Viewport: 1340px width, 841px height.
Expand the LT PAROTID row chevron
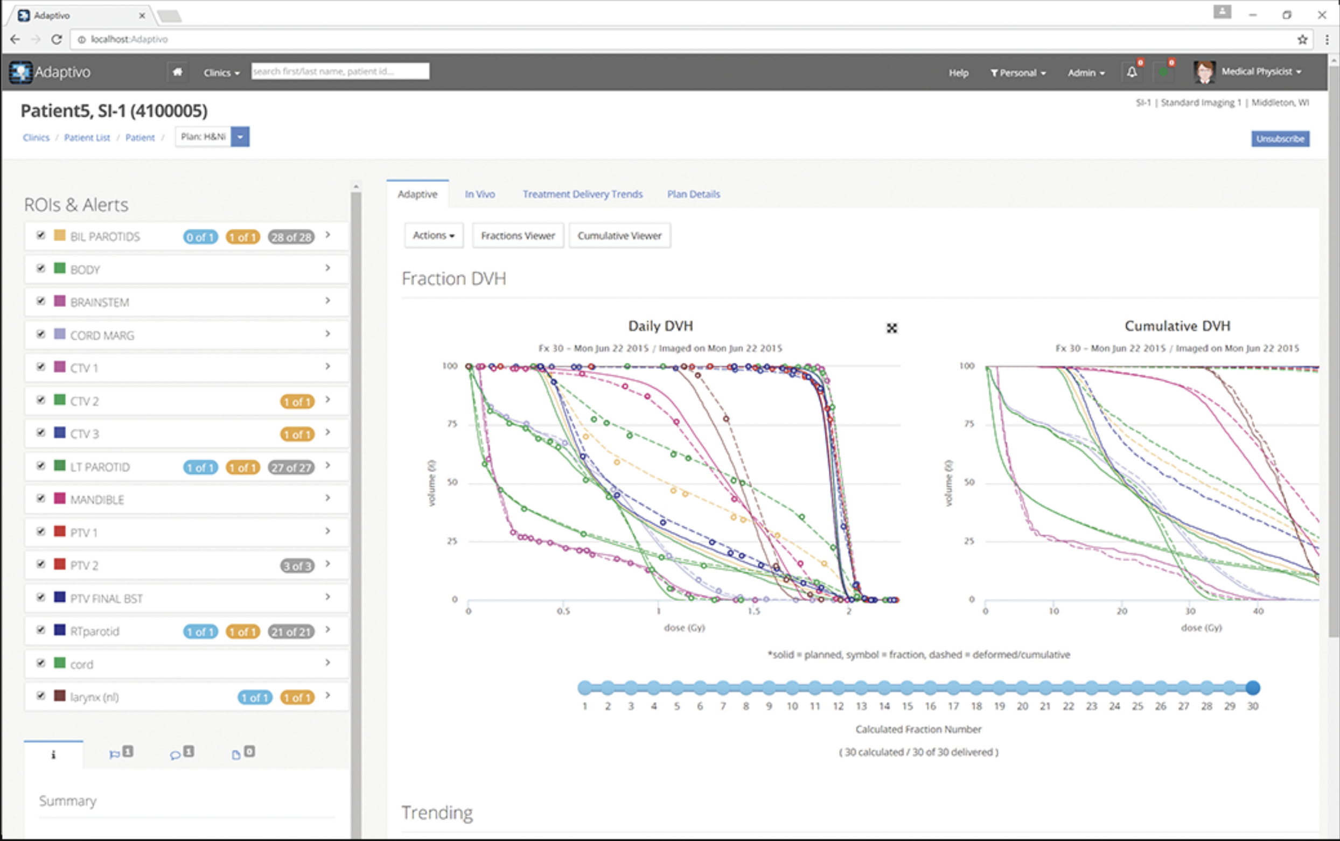point(327,465)
